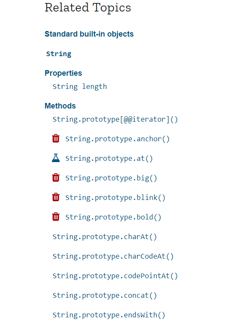Click the deprecated trash icon beside anchor()
This screenshot has height=325, width=227.
[x=56, y=138]
